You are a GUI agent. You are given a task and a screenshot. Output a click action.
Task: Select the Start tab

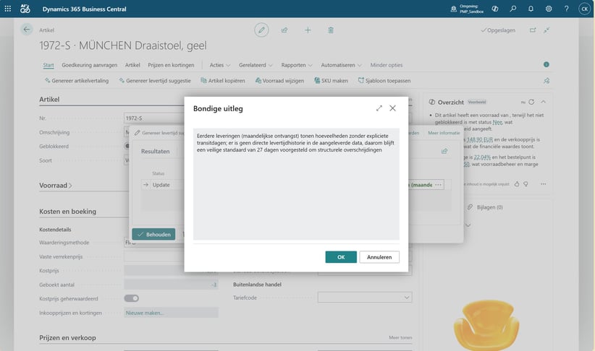(x=48, y=65)
